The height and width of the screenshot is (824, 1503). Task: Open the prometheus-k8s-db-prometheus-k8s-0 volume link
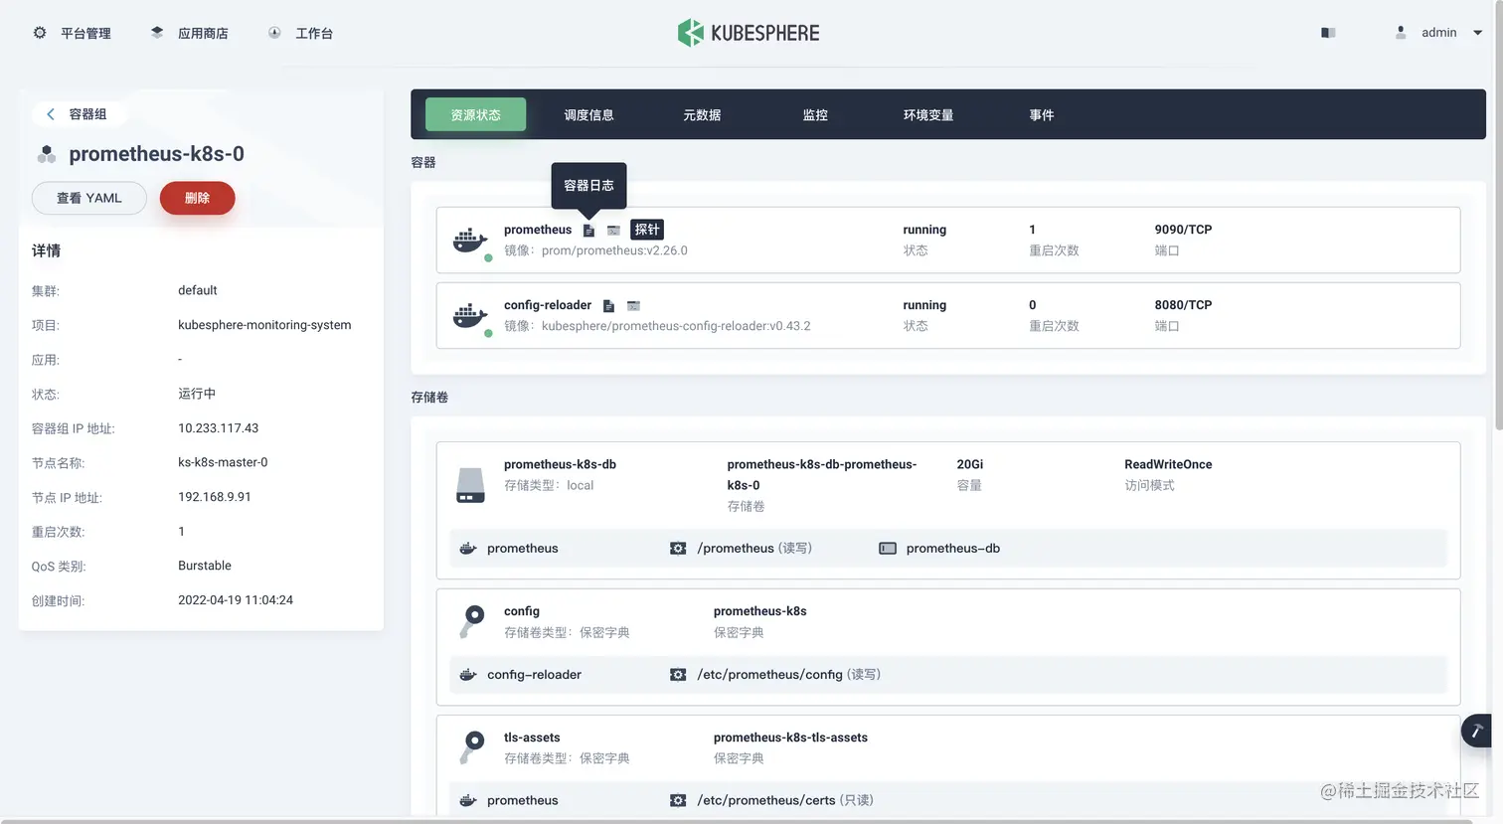click(x=822, y=474)
